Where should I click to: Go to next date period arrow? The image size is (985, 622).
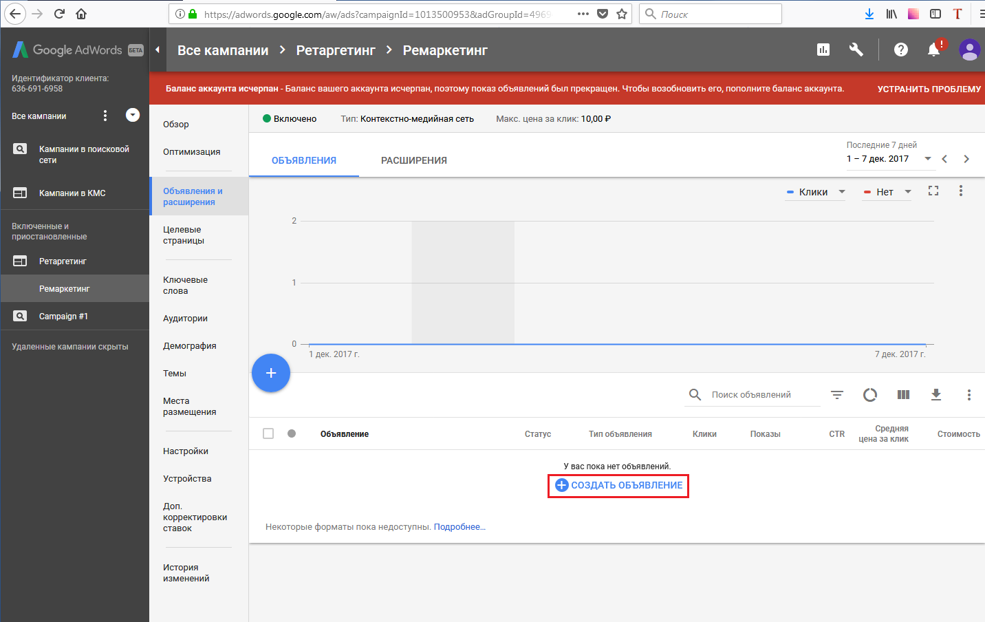966,159
